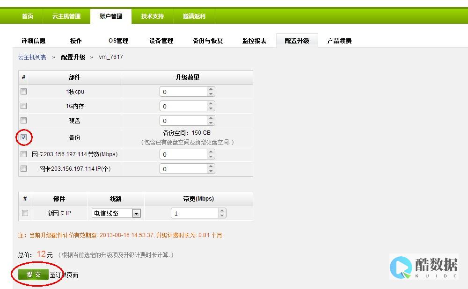The image size is (468, 289).
Task: Go to the 首页 main menu
Action: pos(28,16)
